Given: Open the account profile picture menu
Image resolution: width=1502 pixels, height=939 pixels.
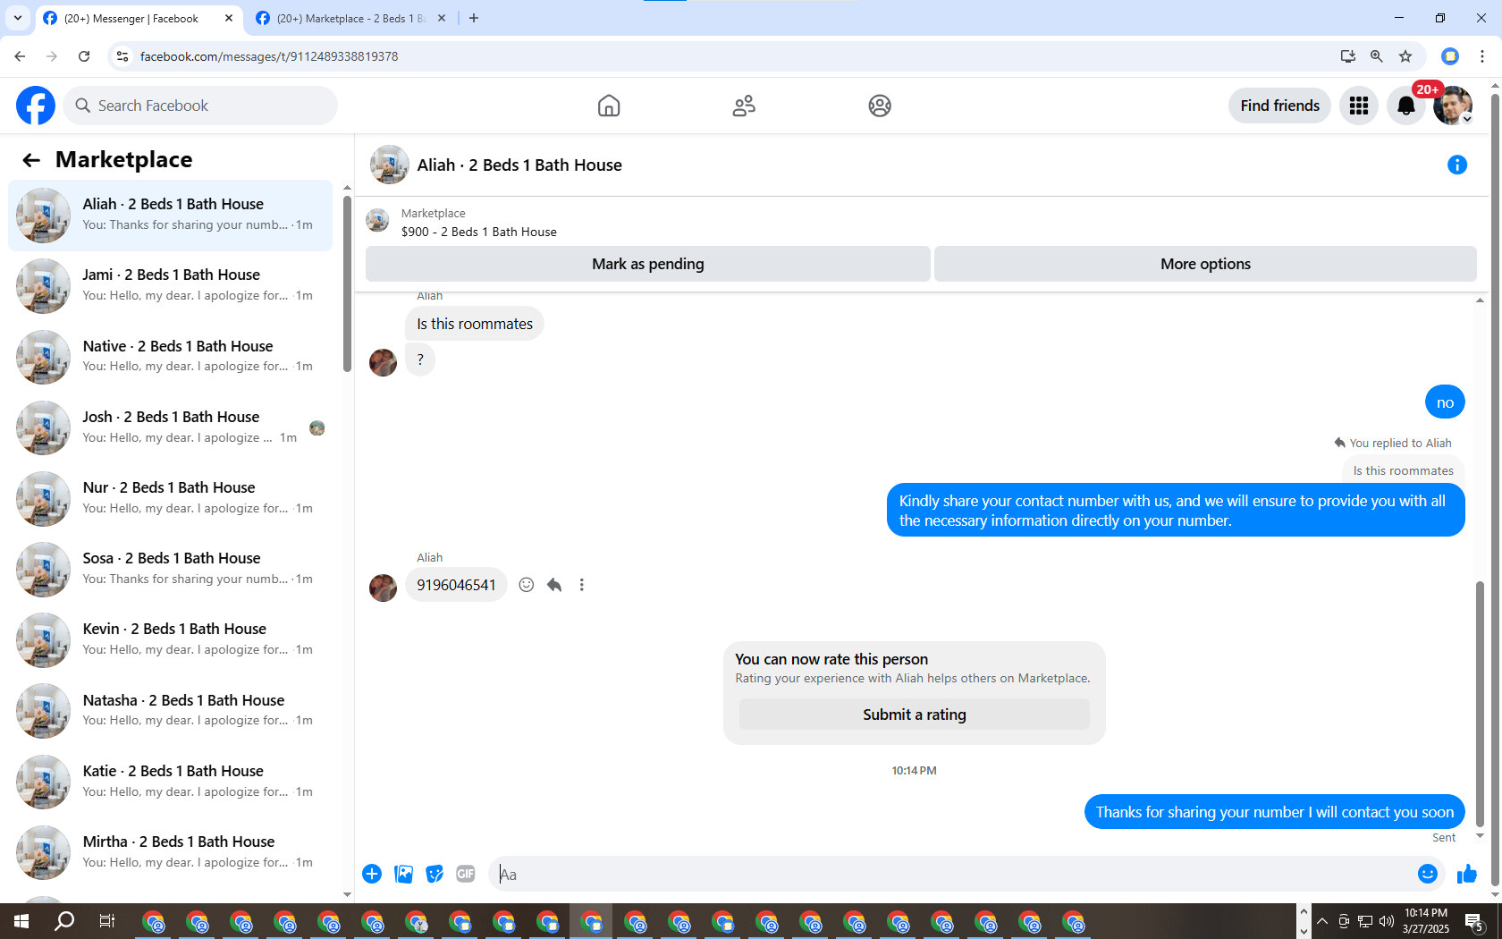Looking at the screenshot, I should (x=1453, y=106).
